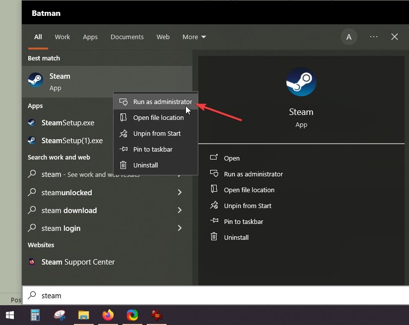Launch Calculator from the taskbar

coord(35,315)
